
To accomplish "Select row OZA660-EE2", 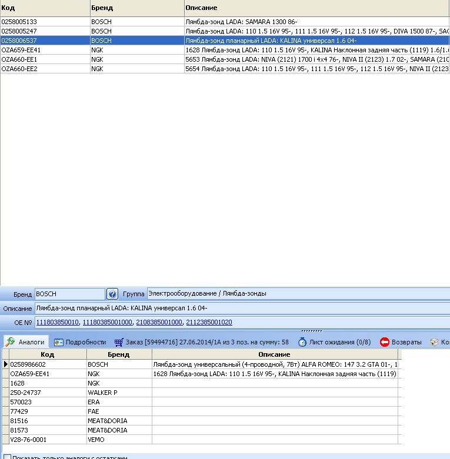I will click(225, 69).
